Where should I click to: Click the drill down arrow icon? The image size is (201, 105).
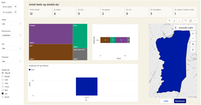[x=174, y=21]
